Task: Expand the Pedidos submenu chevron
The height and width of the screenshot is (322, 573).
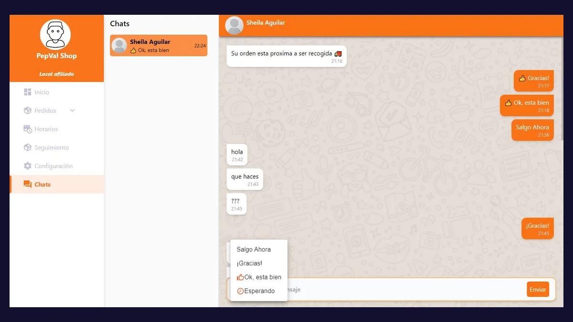Action: click(x=73, y=111)
